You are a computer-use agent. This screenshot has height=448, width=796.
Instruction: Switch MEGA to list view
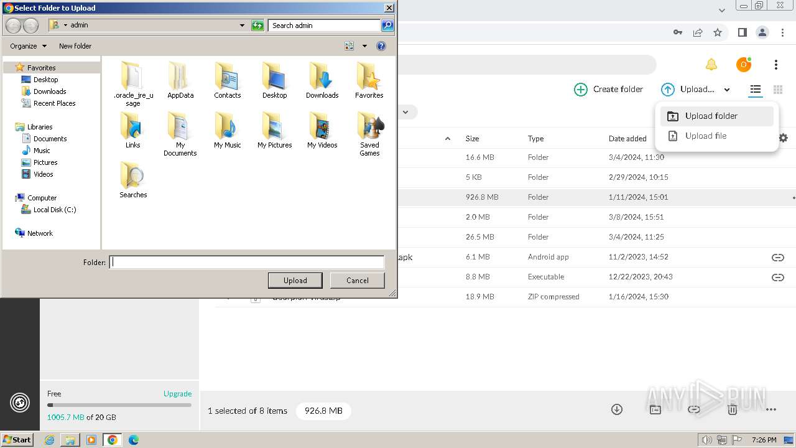pyautogui.click(x=756, y=90)
